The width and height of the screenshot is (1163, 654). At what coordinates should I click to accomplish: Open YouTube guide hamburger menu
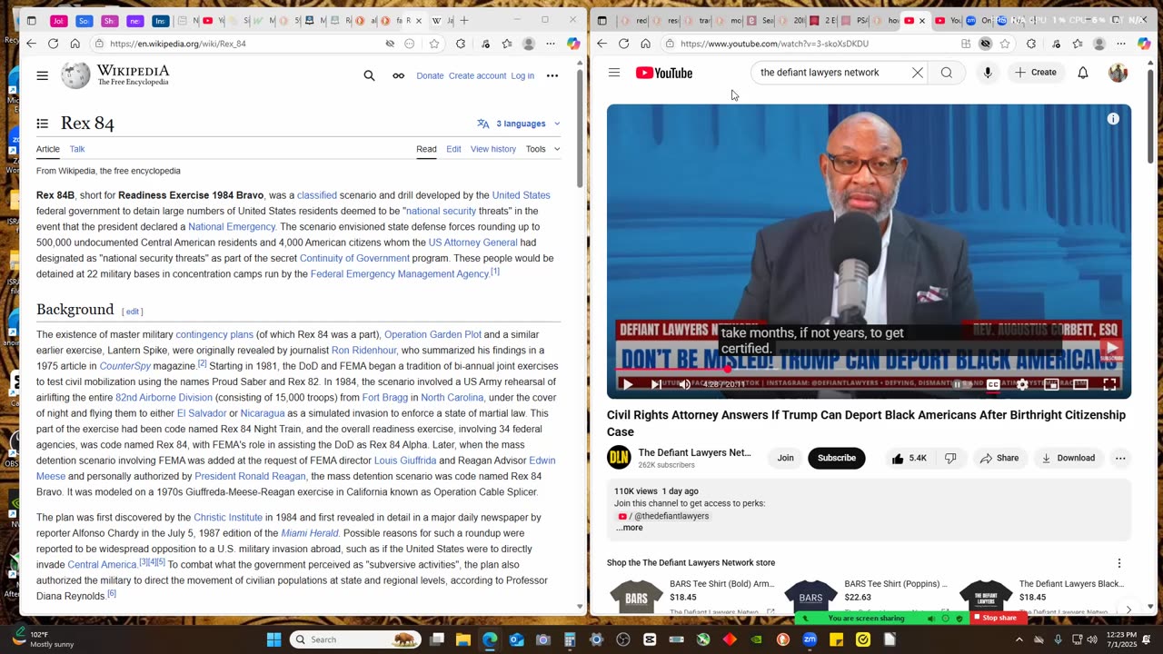[x=614, y=73]
